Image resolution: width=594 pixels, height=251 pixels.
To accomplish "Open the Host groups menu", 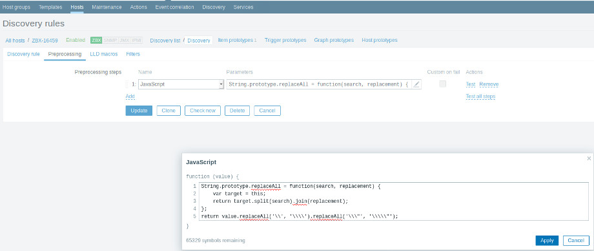I will pos(16,7).
